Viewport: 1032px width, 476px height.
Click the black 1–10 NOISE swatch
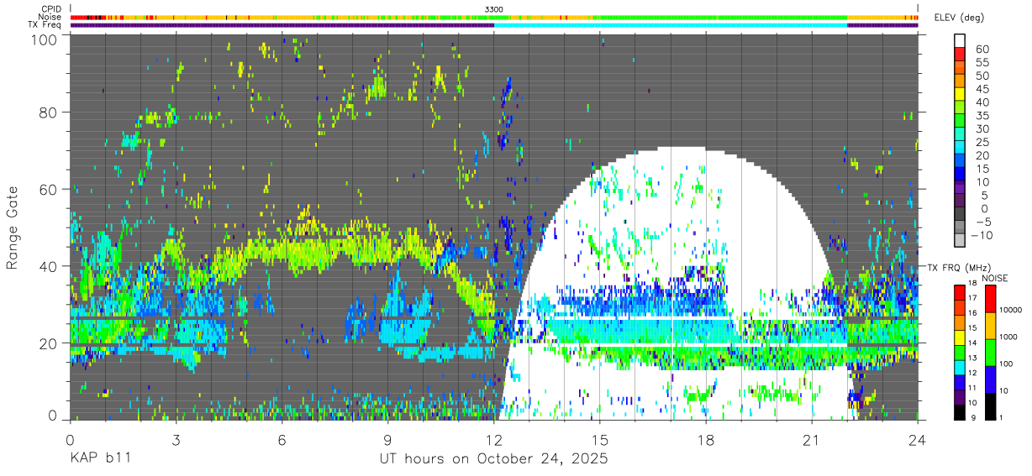(x=990, y=406)
